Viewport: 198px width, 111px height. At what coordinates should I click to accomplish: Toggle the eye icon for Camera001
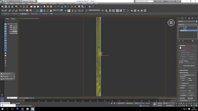10,26
